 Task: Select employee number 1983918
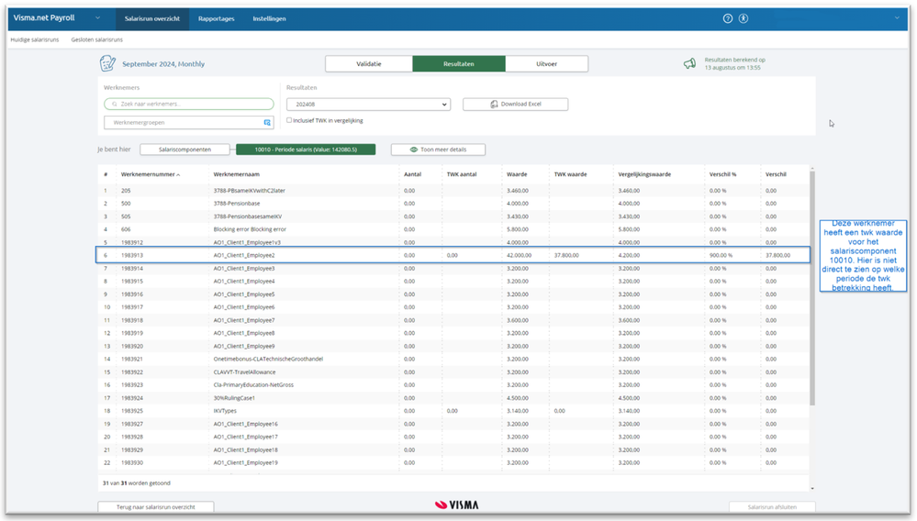click(132, 320)
